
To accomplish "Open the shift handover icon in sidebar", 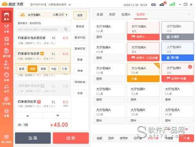I will [6, 65].
